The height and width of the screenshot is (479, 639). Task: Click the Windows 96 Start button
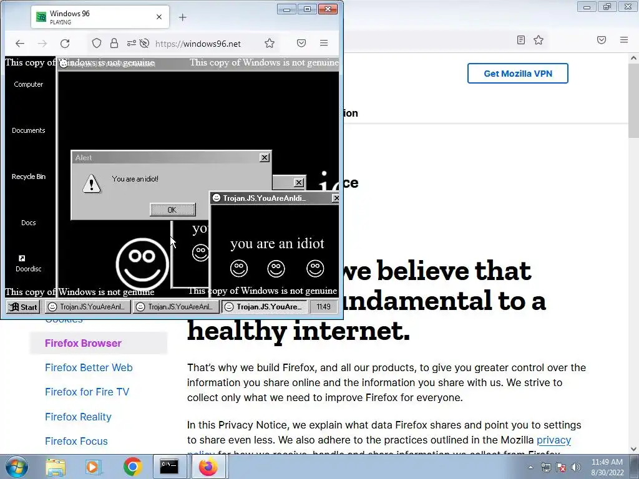23,307
